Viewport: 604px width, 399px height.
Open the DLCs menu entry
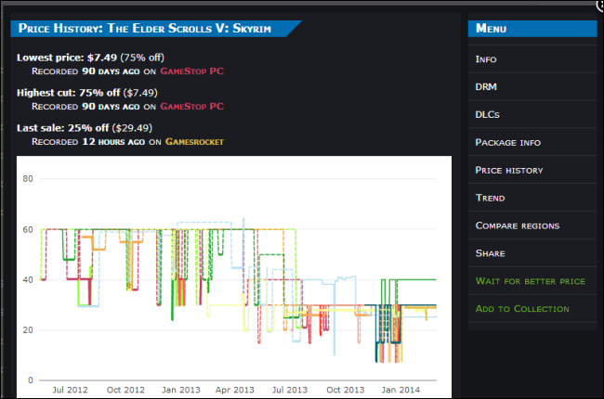[x=532, y=115]
